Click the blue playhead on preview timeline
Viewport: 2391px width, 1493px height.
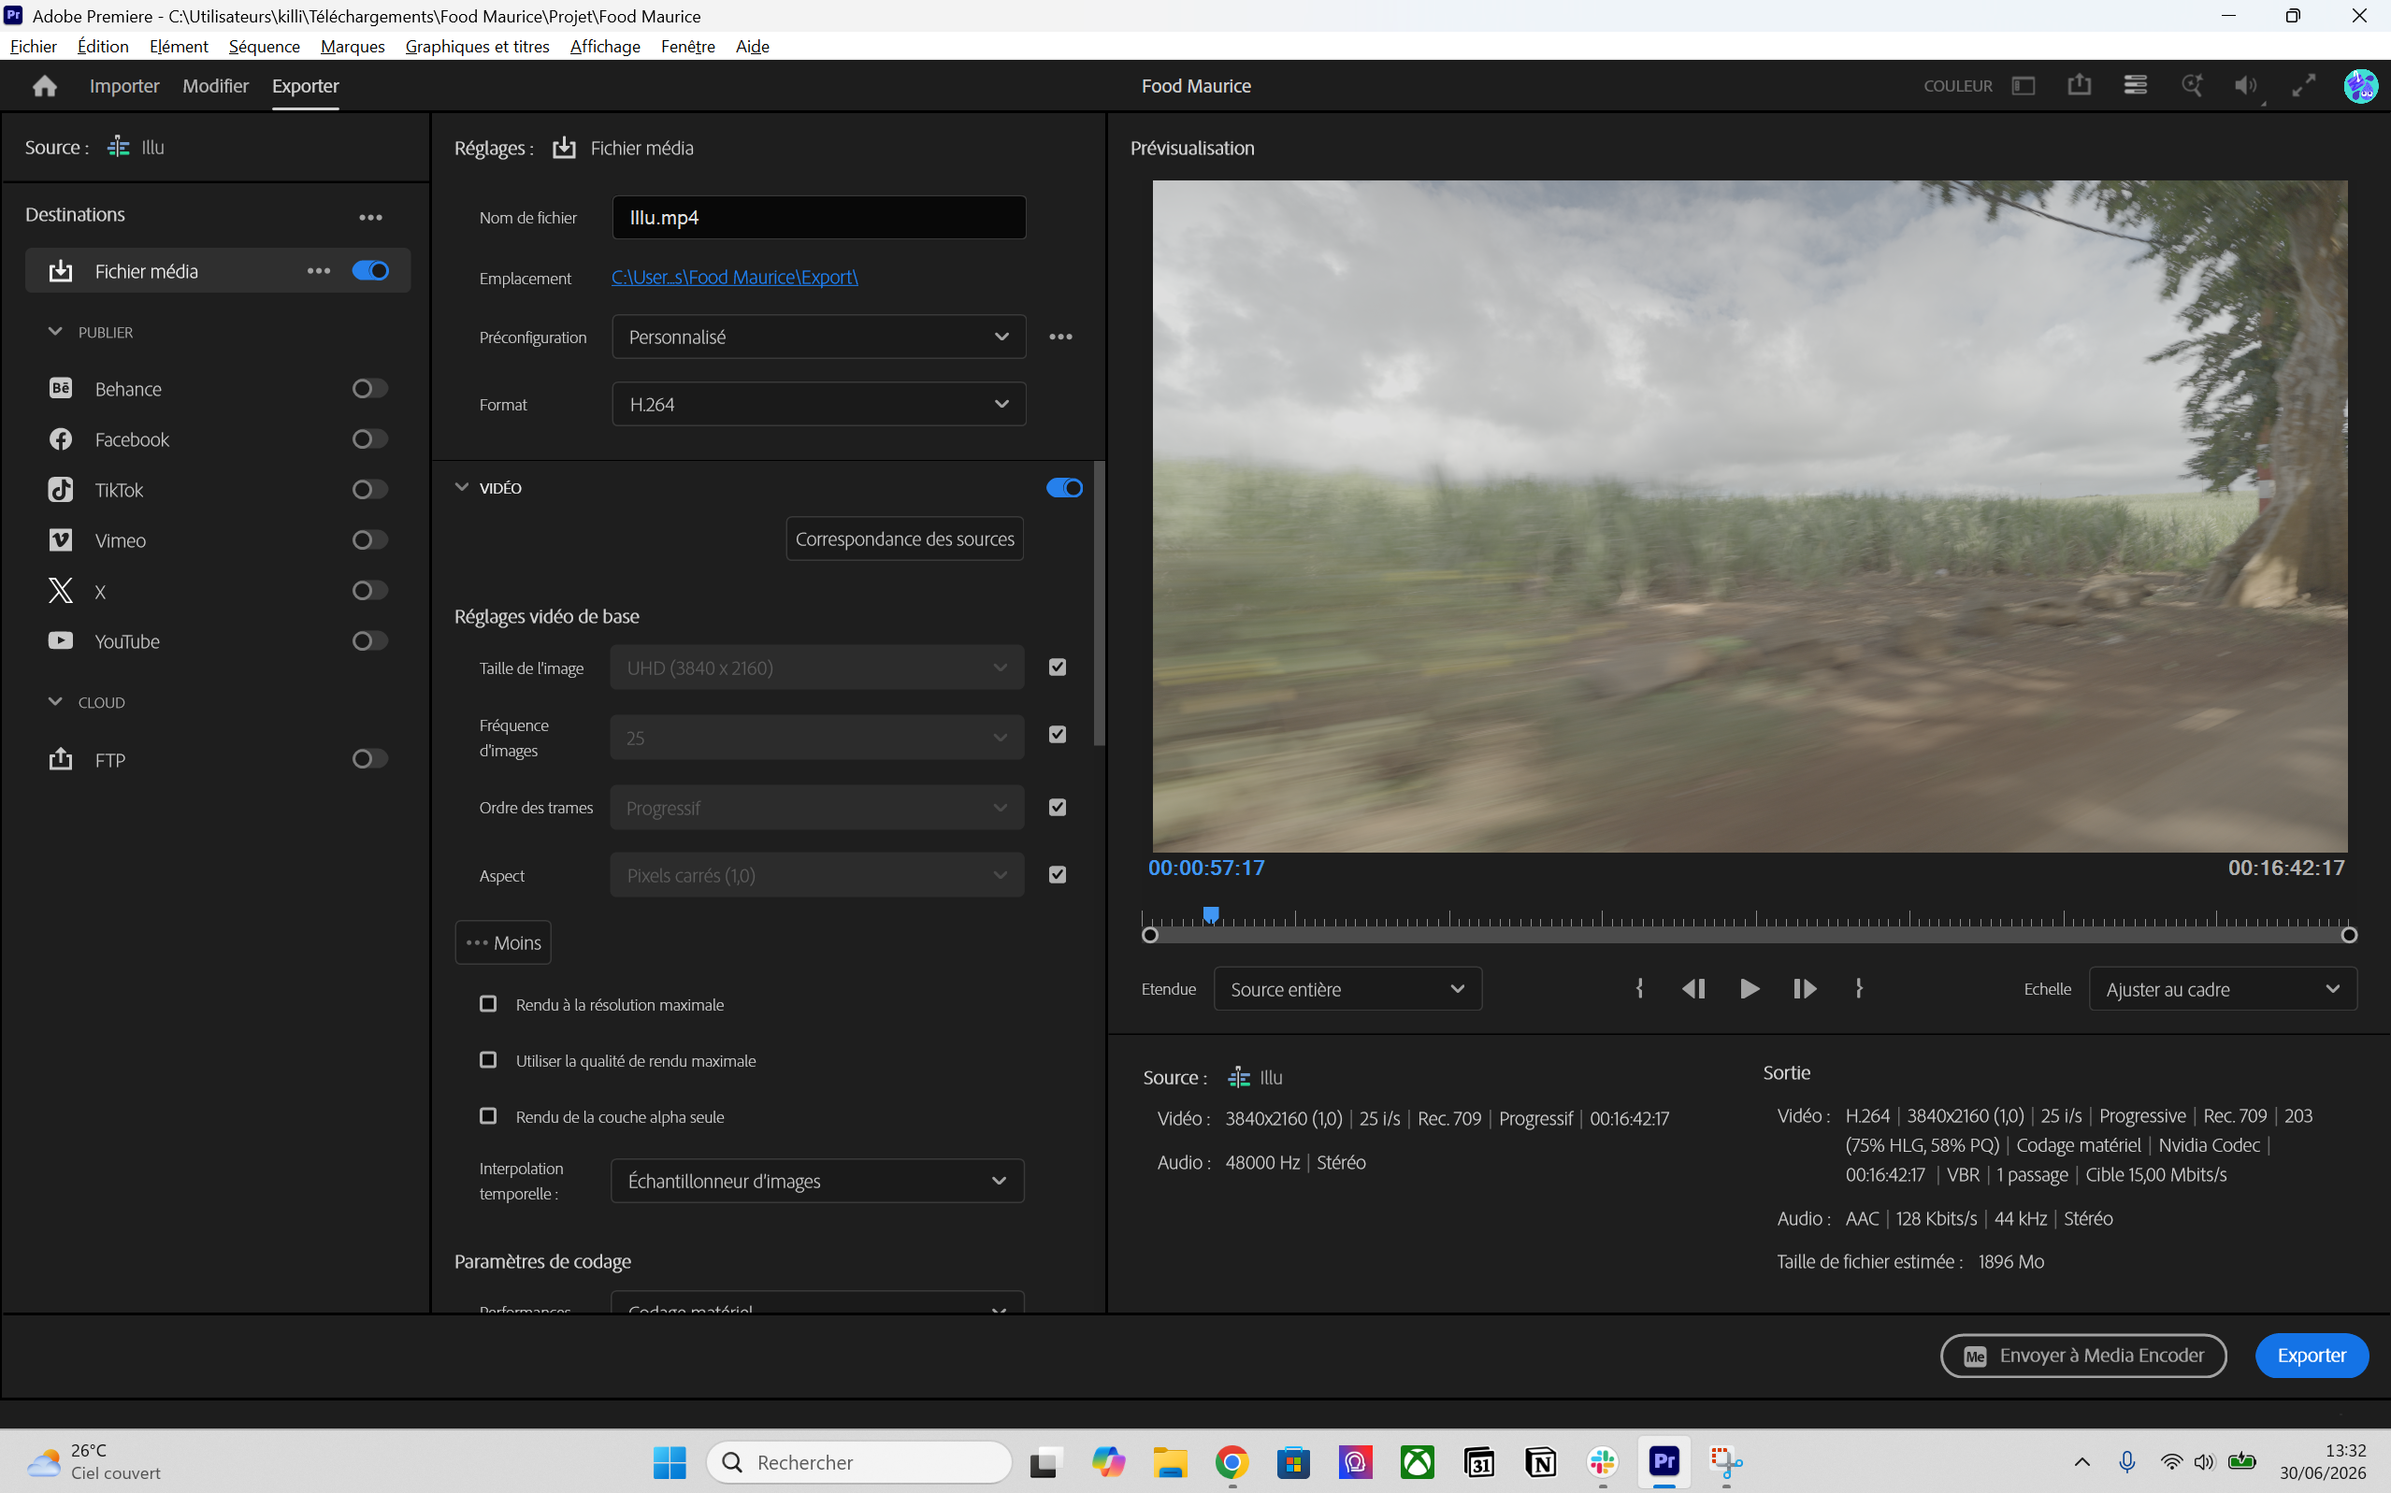click(1211, 914)
